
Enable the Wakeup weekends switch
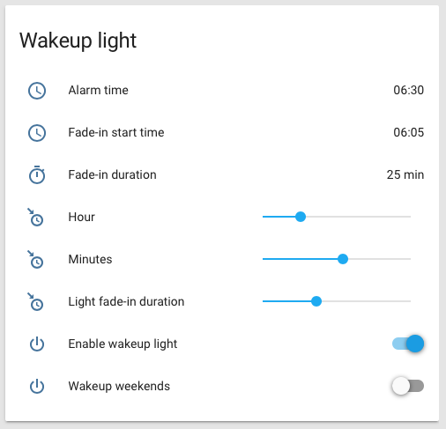click(408, 386)
